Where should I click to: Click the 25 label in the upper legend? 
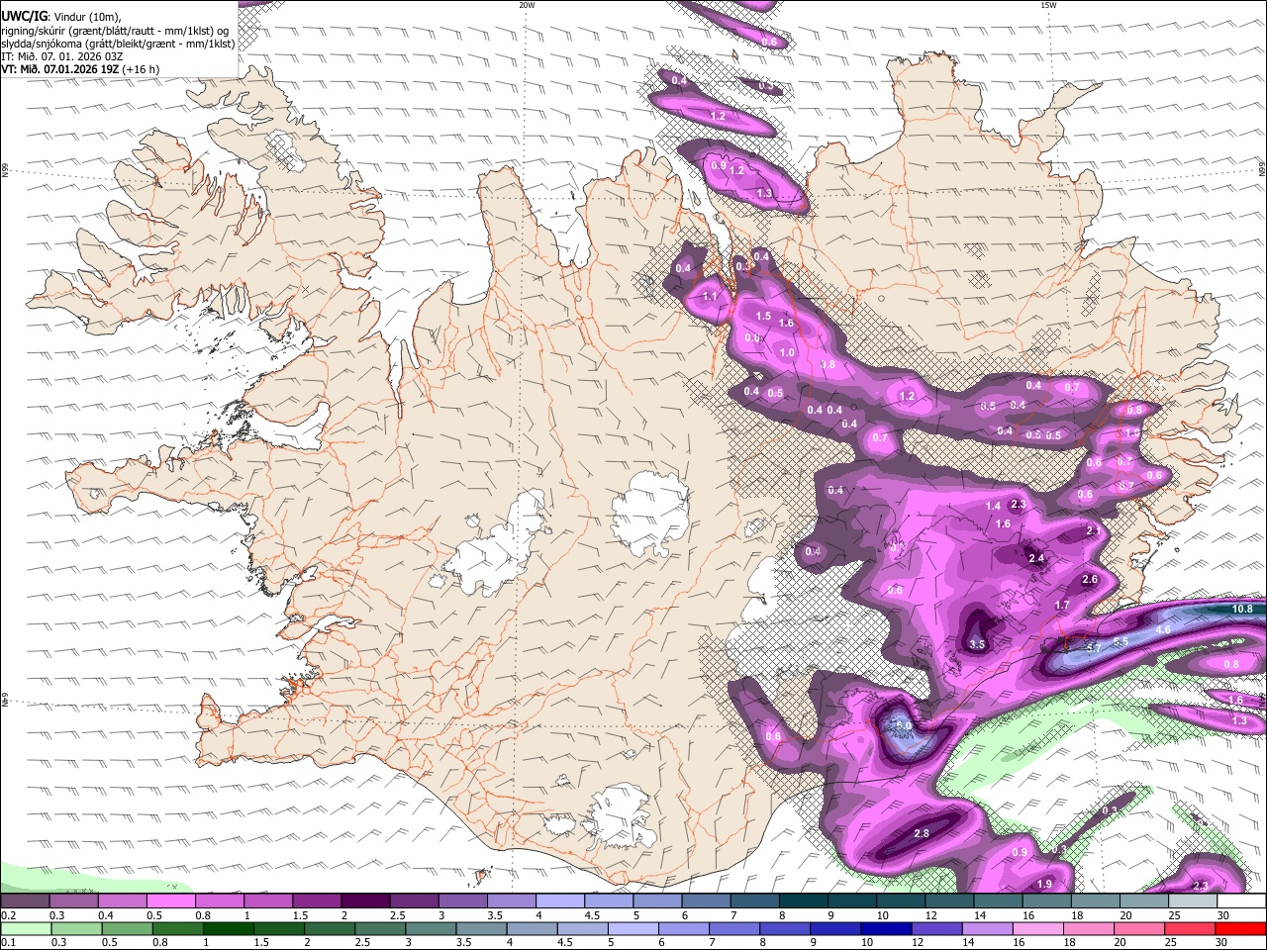(x=1175, y=915)
